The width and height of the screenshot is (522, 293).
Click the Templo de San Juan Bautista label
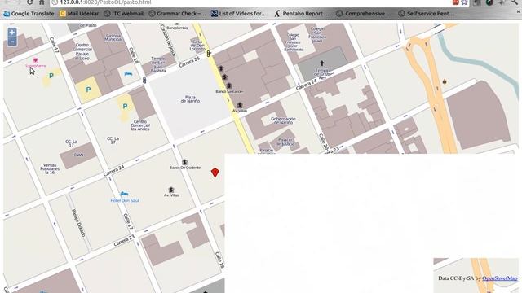[x=158, y=64]
